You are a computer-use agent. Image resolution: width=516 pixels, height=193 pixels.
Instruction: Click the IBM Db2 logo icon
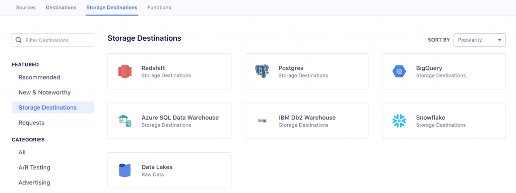[x=262, y=121]
